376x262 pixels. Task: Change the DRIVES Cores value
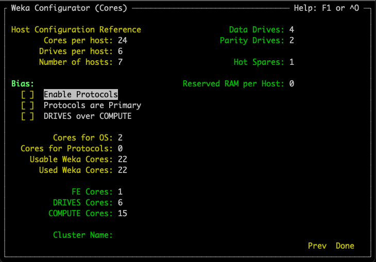(x=120, y=203)
